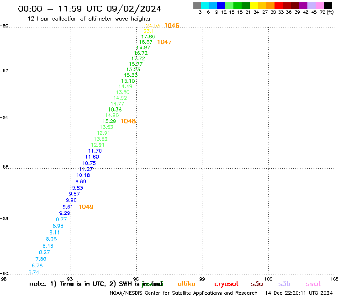
Task: Click the subtitle '12 hour collection of altimeter wave heights'
Action: coord(89,19)
